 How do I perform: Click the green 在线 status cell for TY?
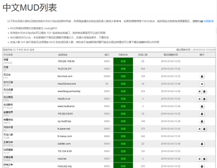click(123, 69)
